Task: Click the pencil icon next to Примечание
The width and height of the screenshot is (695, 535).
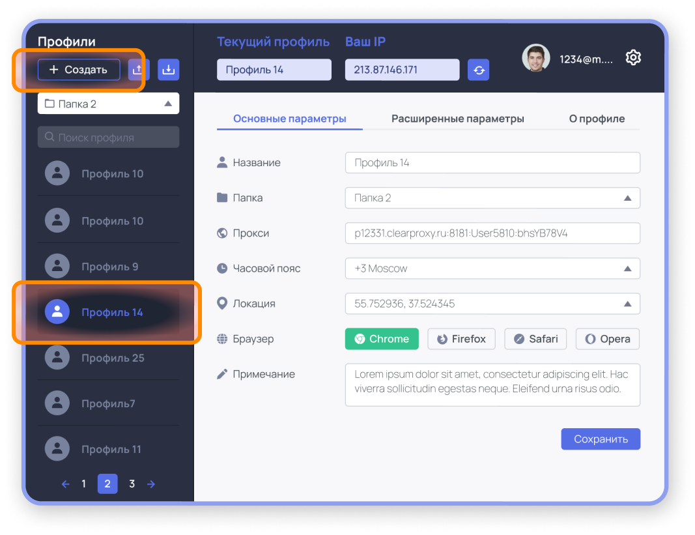Action: [221, 373]
